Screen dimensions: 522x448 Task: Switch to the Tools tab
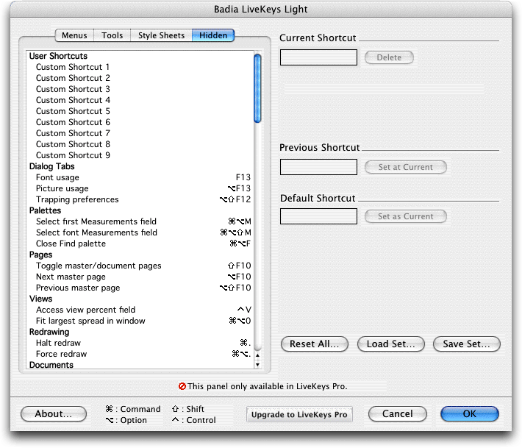(112, 35)
